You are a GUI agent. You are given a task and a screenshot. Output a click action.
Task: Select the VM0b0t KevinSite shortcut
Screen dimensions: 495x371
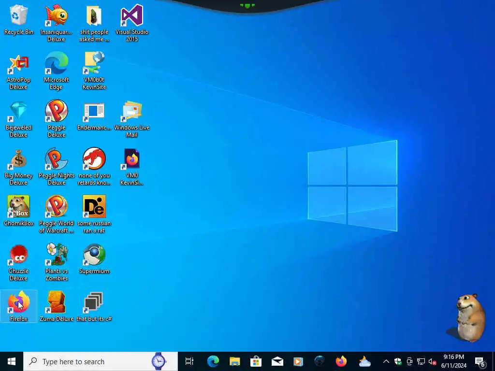(x=94, y=71)
